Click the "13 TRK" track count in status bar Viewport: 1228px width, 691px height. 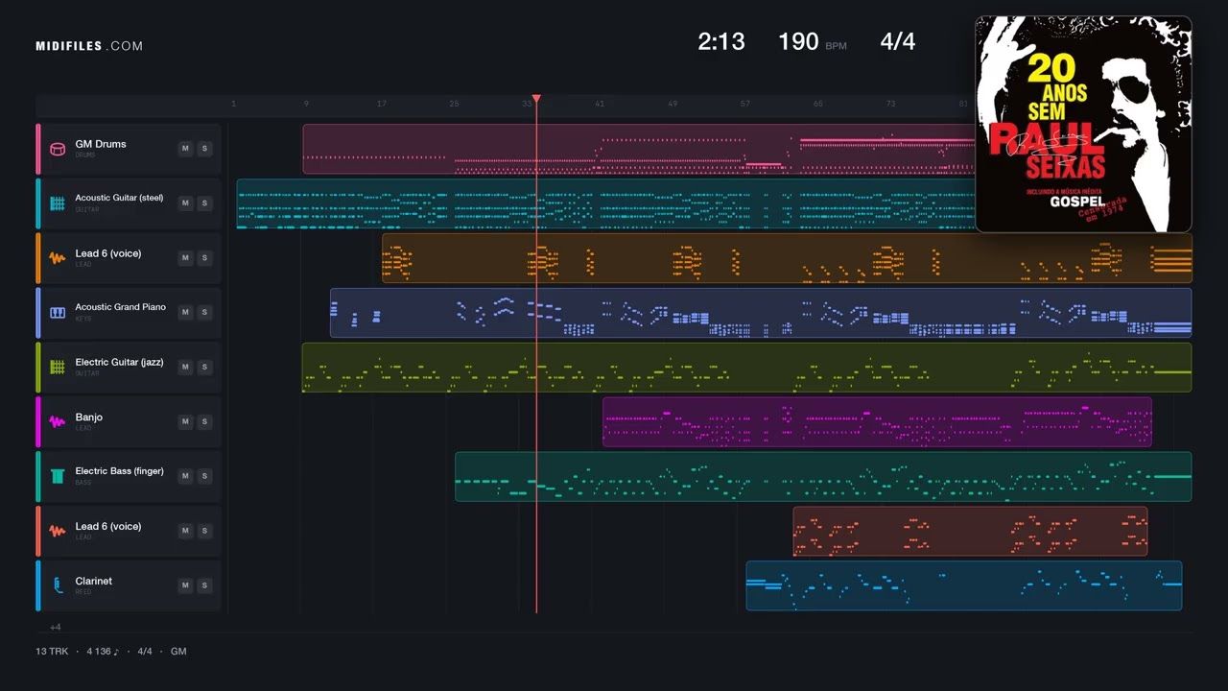point(51,652)
